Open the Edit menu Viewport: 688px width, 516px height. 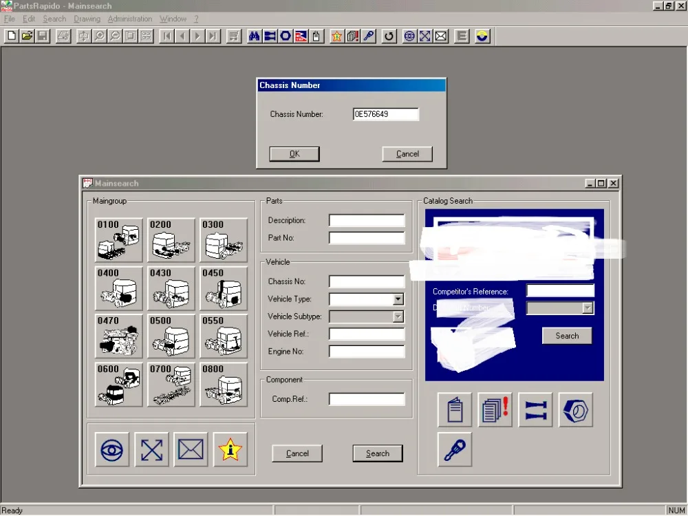[x=29, y=19]
